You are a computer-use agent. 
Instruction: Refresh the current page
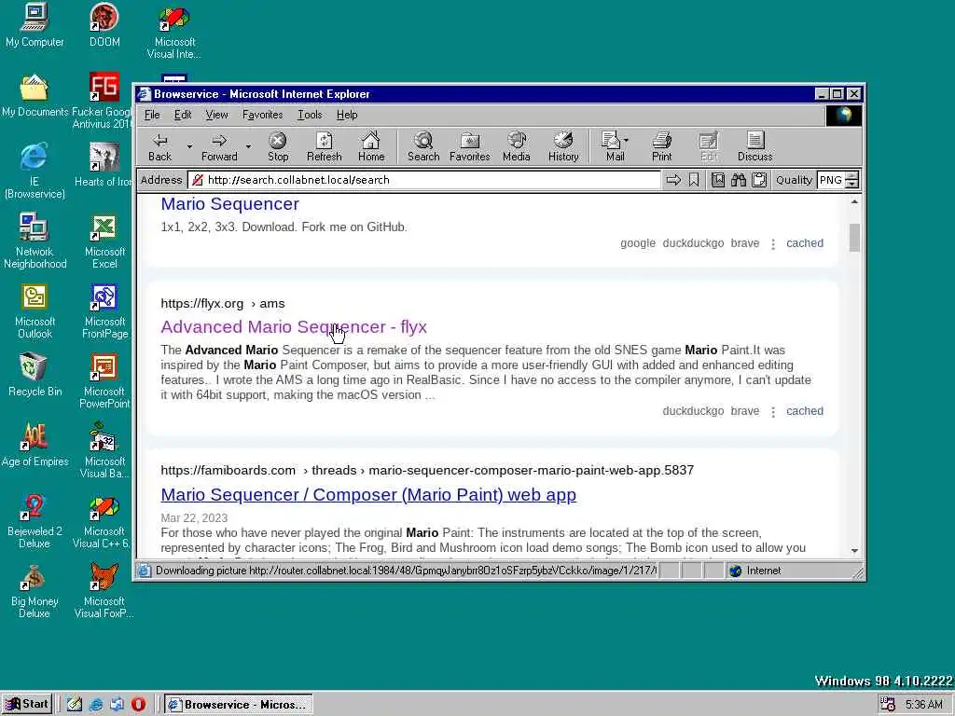click(324, 146)
